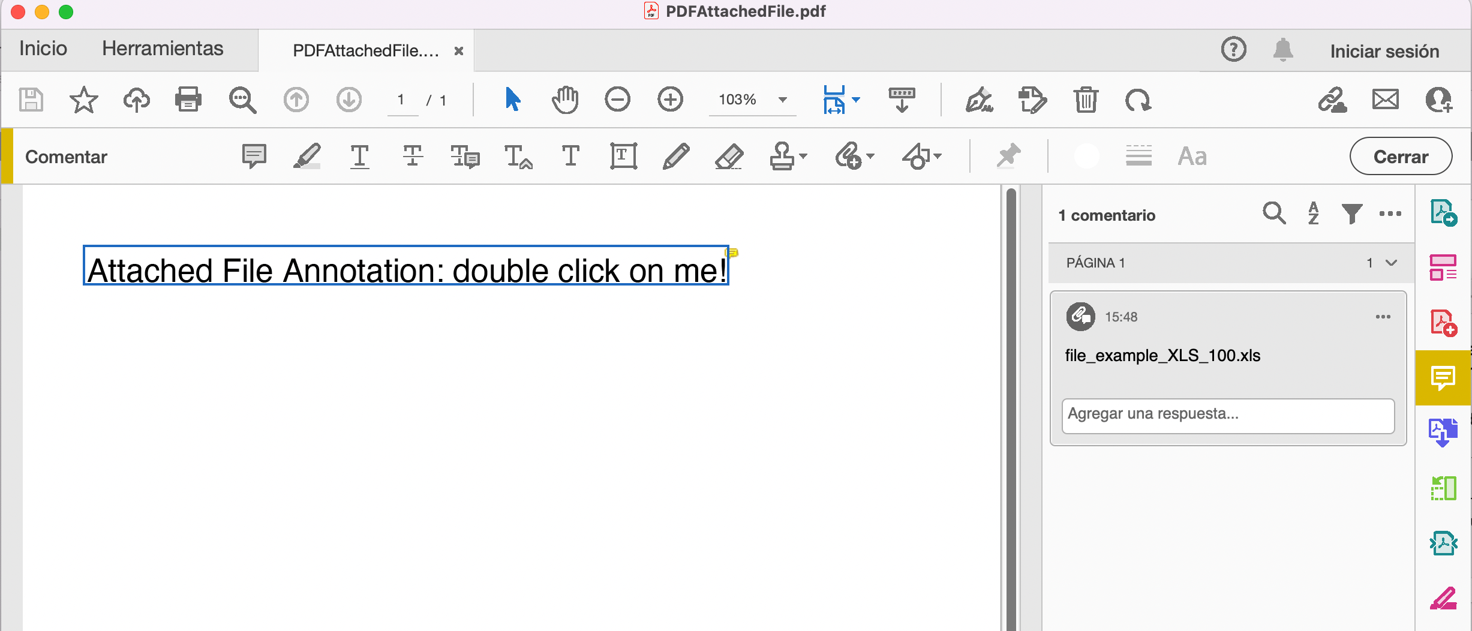Screen dimensions: 1472x631
Task: Click the page number input field
Action: (401, 100)
